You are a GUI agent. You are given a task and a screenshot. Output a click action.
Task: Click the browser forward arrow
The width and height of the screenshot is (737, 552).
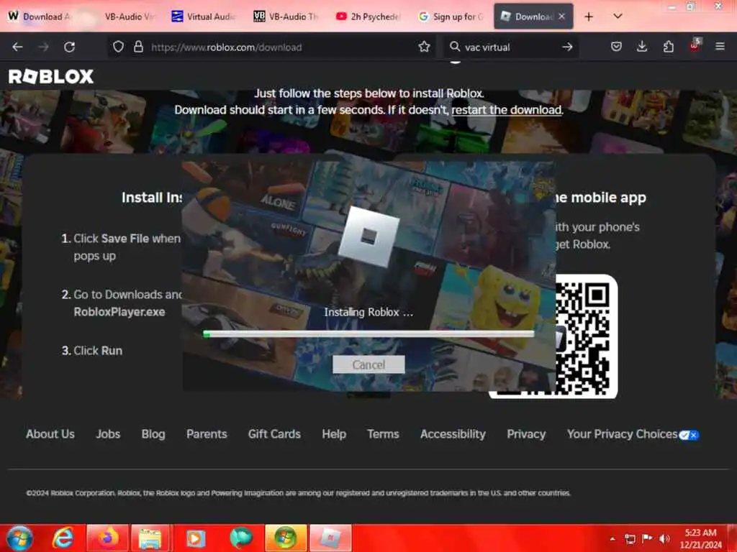pyautogui.click(x=43, y=47)
